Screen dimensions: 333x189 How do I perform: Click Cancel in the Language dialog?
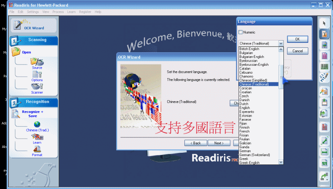[x=298, y=51]
